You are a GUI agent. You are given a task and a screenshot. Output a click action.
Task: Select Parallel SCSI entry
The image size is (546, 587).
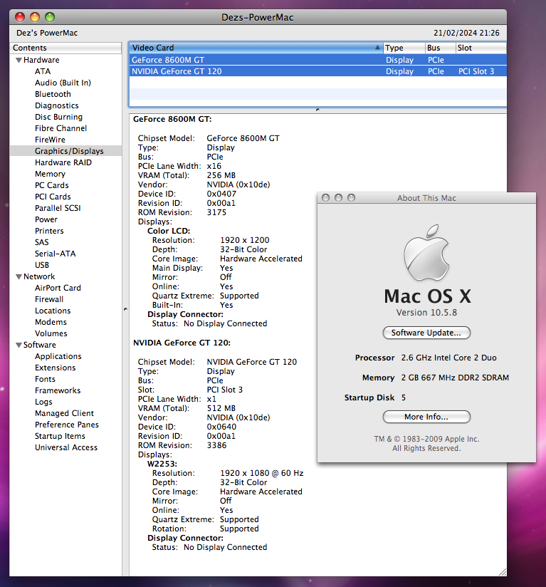(x=58, y=208)
